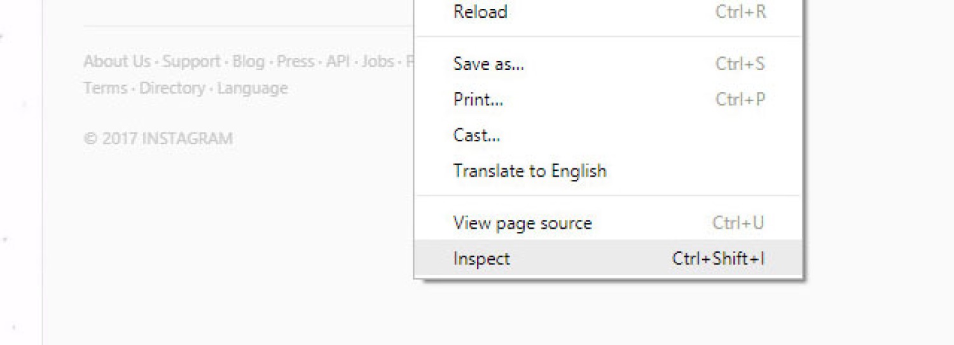Go to the Support footer link
The width and height of the screenshot is (954, 345).
point(191,62)
